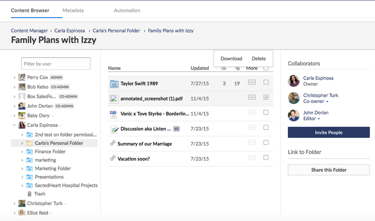Check the Taylor Swift 1989 checkbox
The height and width of the screenshot is (221, 375).
click(x=266, y=82)
